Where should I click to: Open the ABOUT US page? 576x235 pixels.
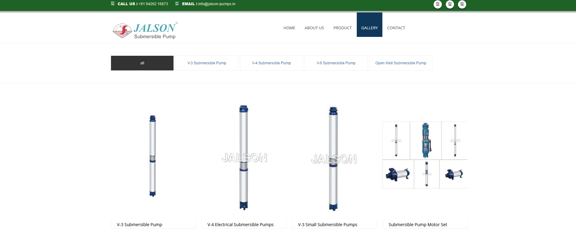pos(314,28)
